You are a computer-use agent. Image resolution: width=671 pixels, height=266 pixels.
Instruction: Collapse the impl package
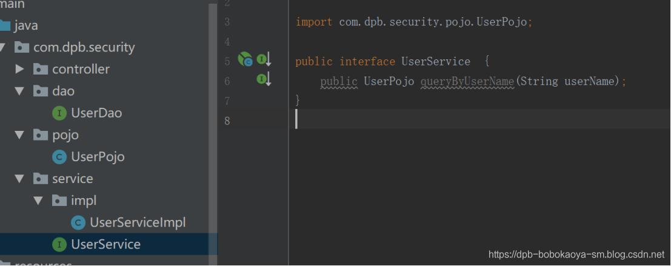39,200
